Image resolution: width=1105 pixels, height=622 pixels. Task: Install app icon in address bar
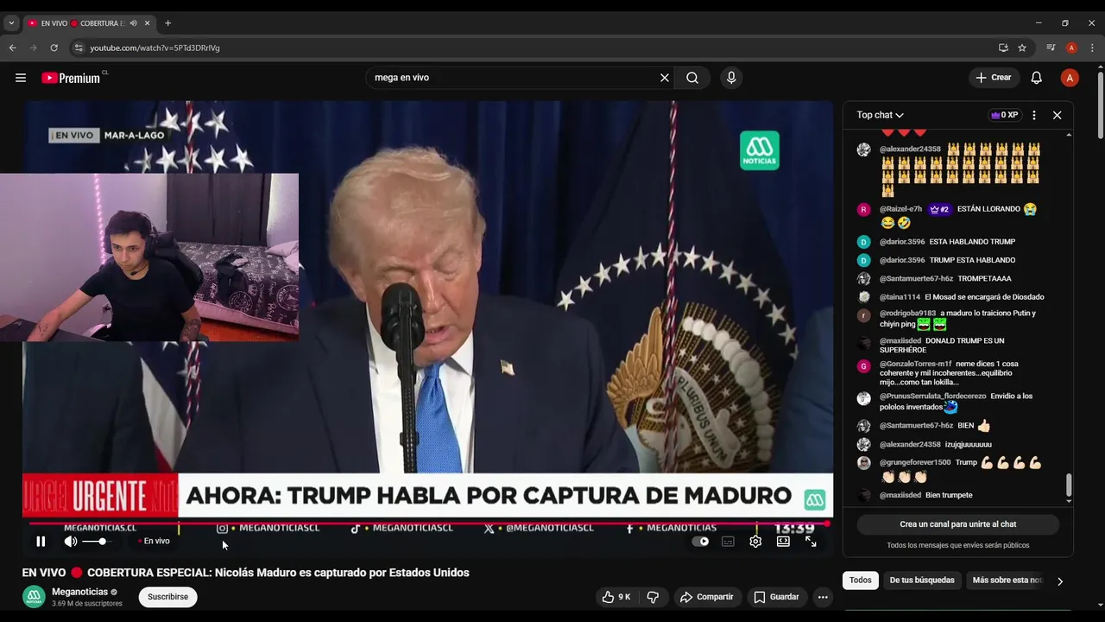click(x=1003, y=48)
